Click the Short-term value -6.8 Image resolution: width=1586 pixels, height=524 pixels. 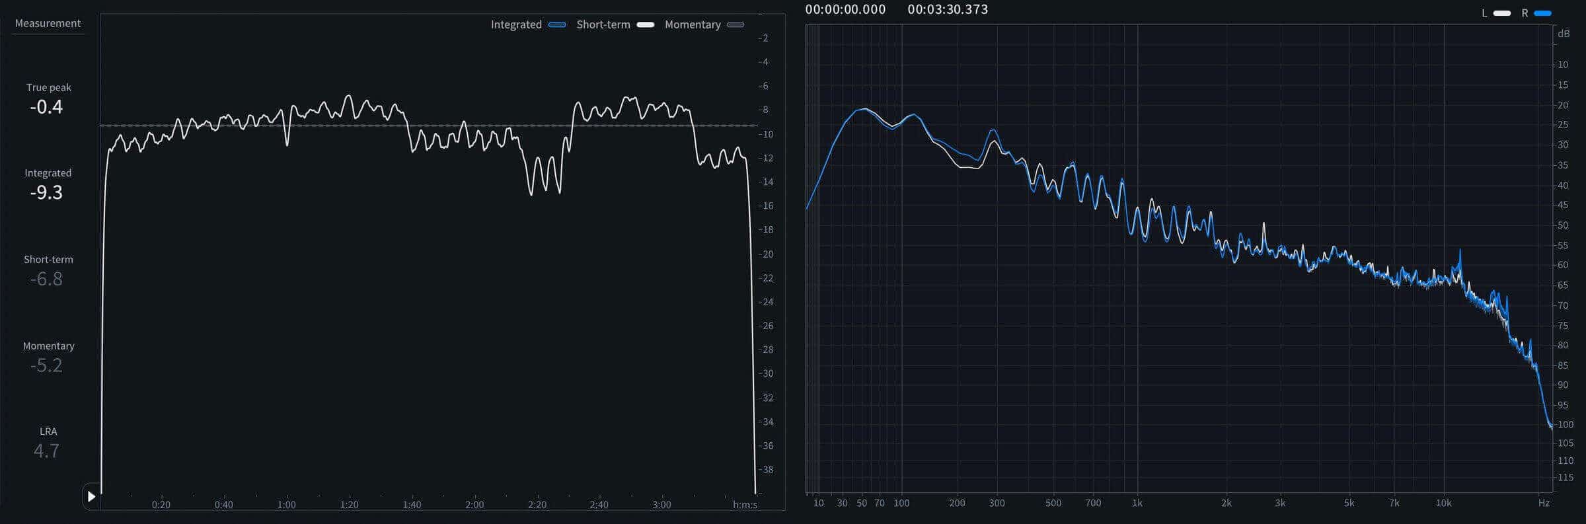click(x=46, y=279)
